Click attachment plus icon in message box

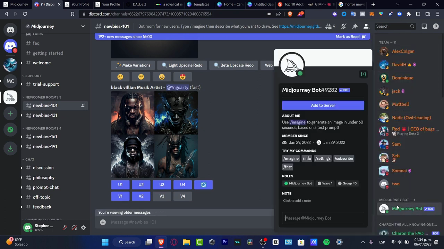103,222
